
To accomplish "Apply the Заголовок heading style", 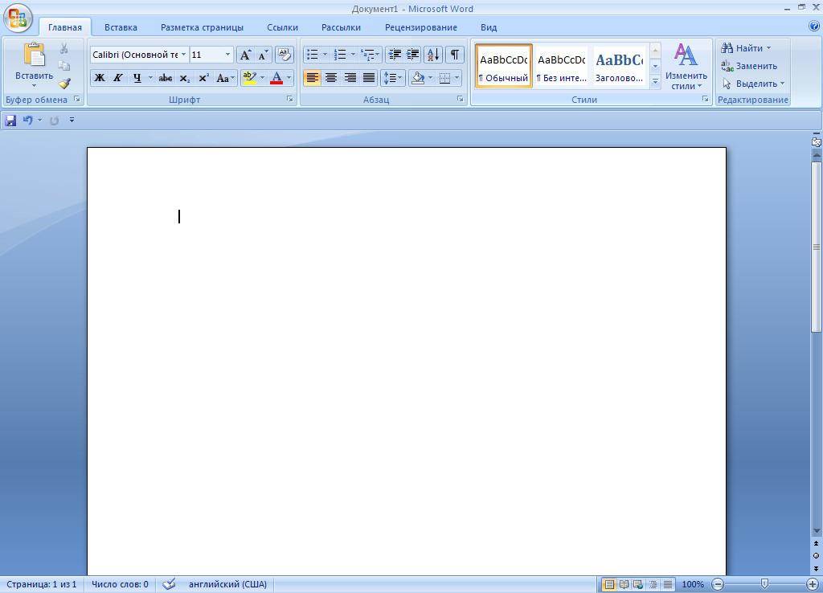I will pos(619,66).
